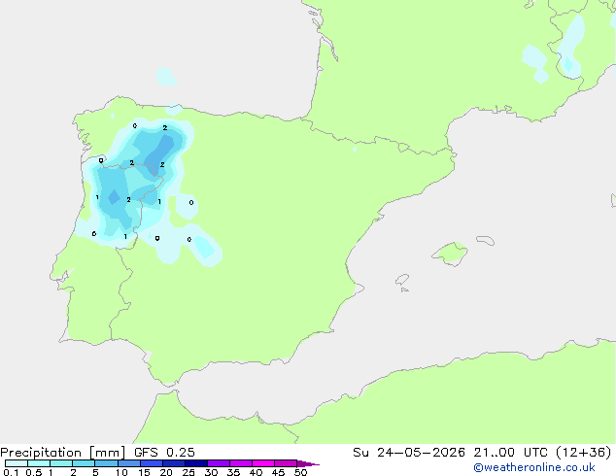The image size is (616, 476).
Task: Click the legend value "5"
Action: 95,472
